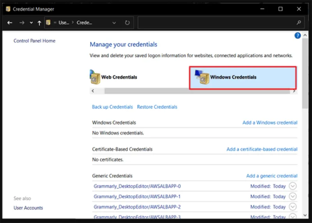Go back using the Back arrow
312x223 pixels.
pyautogui.click(x=10, y=23)
